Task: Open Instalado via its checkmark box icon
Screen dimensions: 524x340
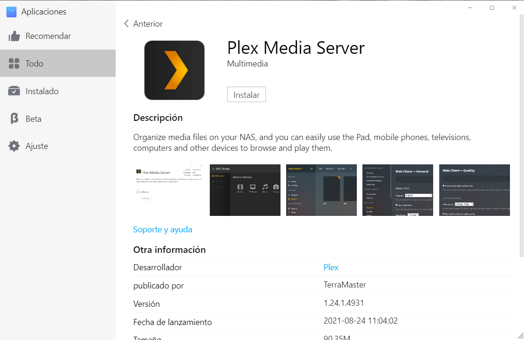Action: 14,91
